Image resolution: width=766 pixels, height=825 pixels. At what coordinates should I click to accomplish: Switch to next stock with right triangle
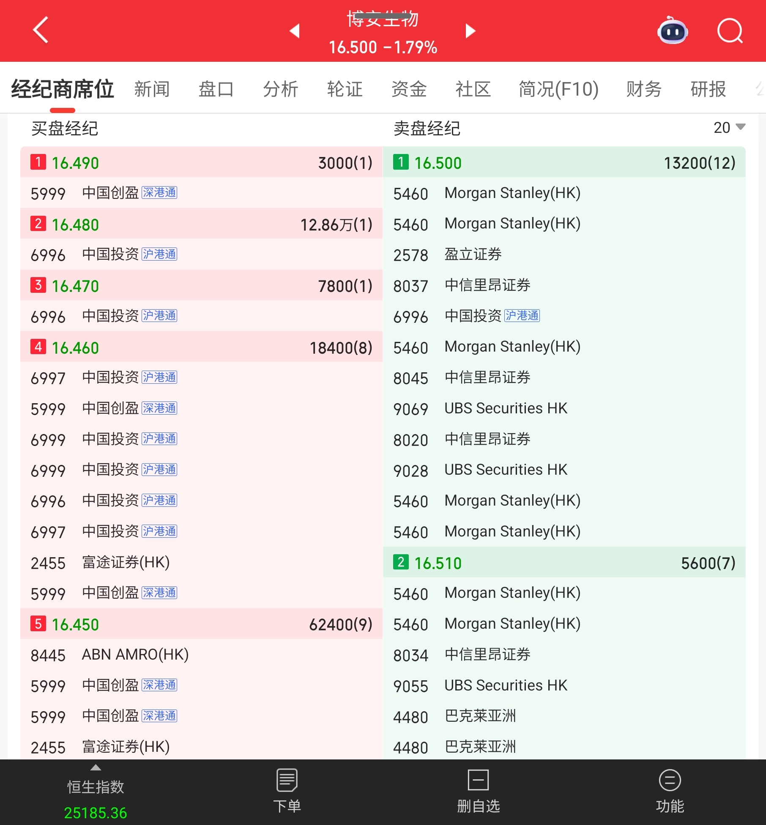(470, 30)
